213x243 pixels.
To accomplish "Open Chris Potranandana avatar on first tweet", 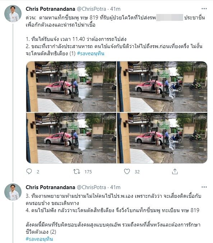I will pos(13,14).
